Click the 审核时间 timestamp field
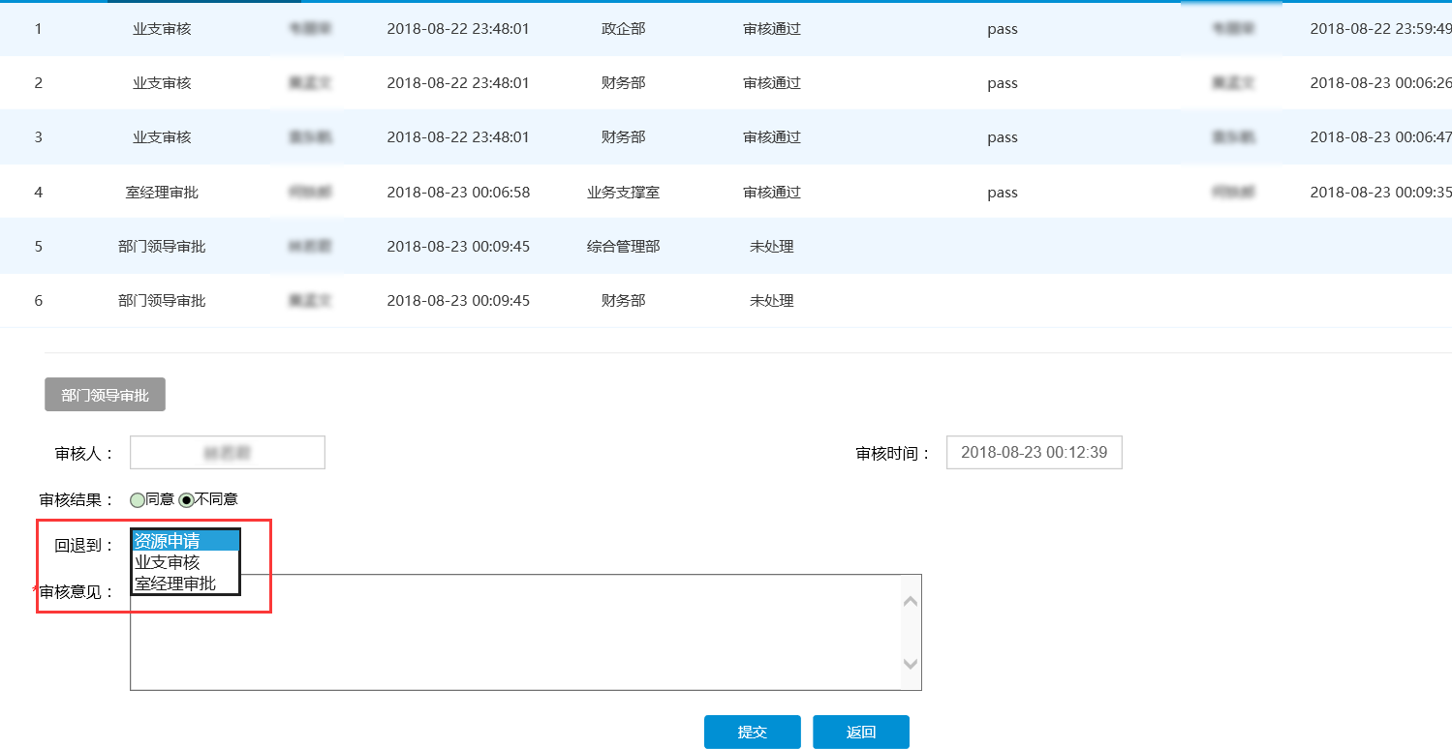 [1034, 452]
